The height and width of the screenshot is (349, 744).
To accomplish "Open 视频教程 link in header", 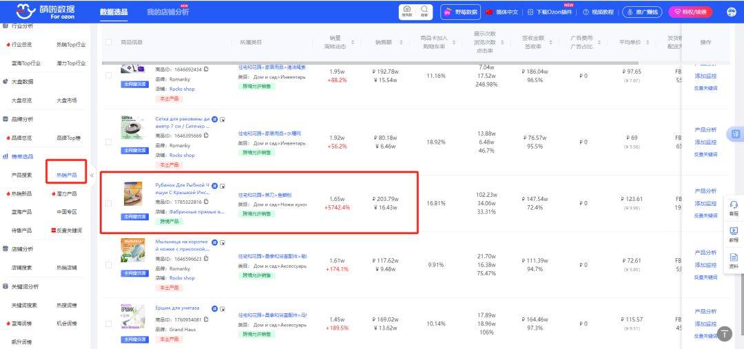I will [x=599, y=12].
